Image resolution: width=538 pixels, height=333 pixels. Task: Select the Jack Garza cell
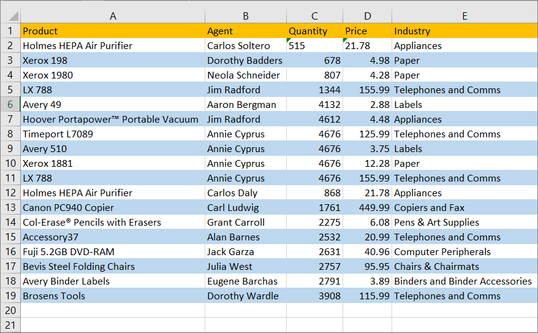(x=246, y=251)
